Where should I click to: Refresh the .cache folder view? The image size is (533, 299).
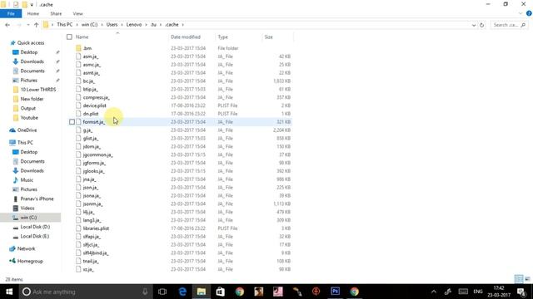tap(481, 25)
